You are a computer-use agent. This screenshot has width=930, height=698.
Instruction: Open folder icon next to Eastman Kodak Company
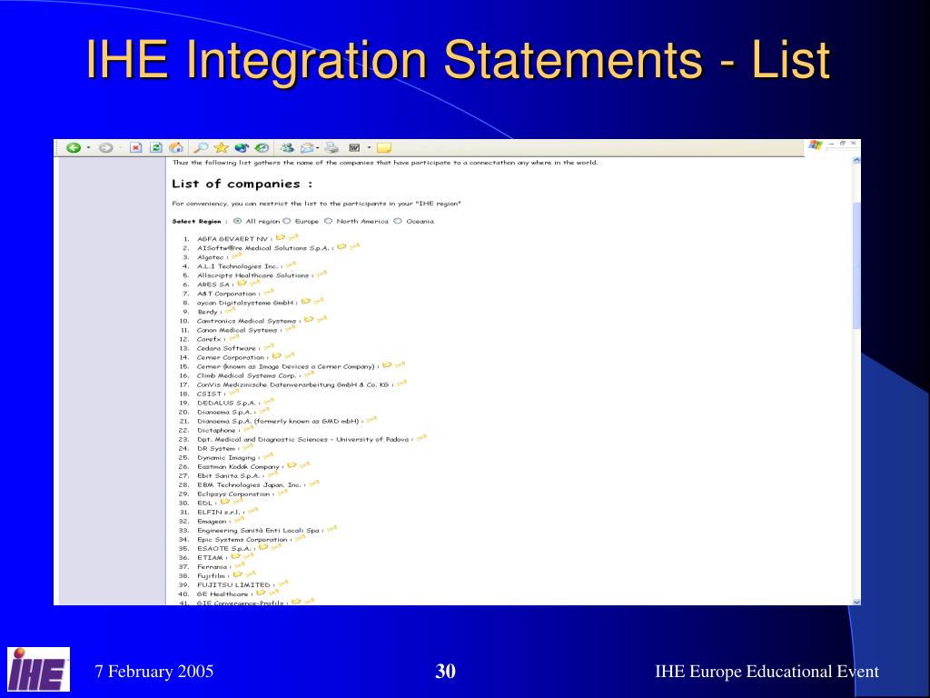pos(292,465)
